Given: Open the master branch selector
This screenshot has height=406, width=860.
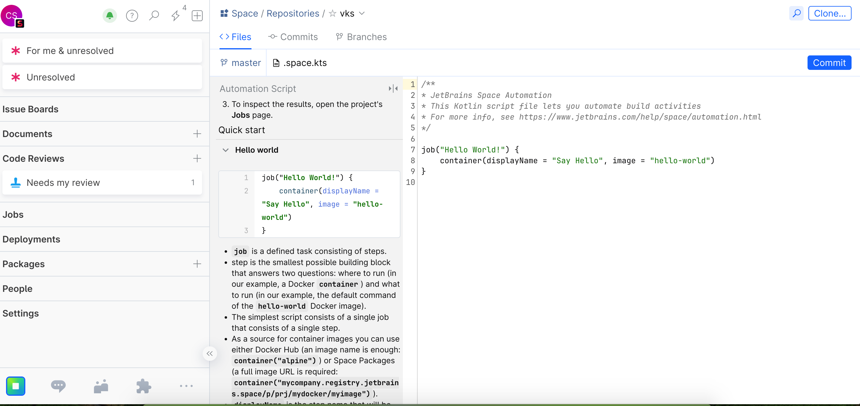Looking at the screenshot, I should click(241, 63).
